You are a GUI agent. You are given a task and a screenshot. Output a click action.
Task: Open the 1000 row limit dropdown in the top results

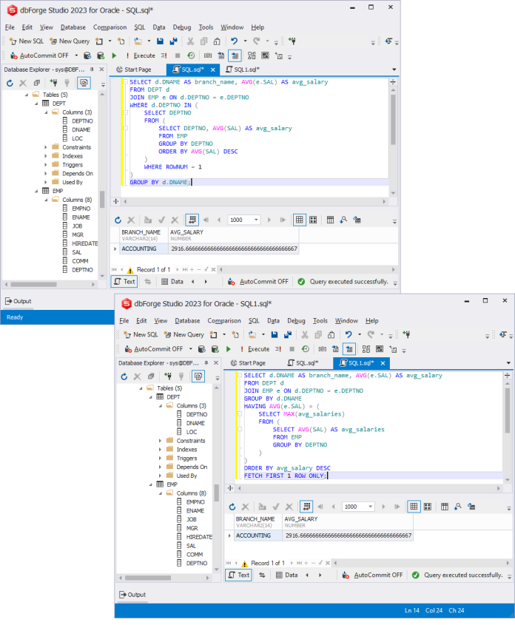coord(256,220)
